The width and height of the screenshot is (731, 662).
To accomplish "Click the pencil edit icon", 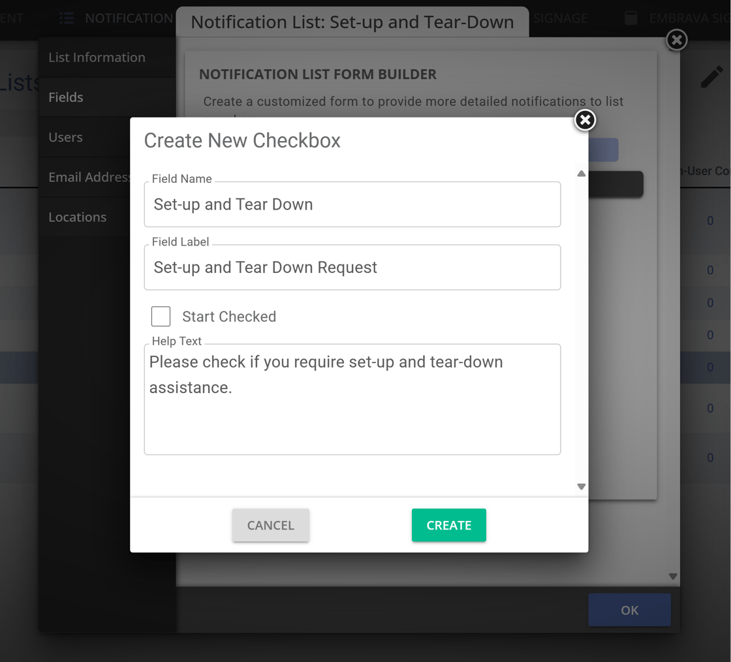I will point(711,77).
